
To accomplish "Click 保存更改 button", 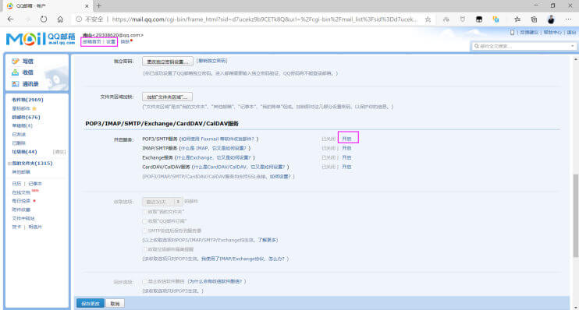I will point(91,303).
